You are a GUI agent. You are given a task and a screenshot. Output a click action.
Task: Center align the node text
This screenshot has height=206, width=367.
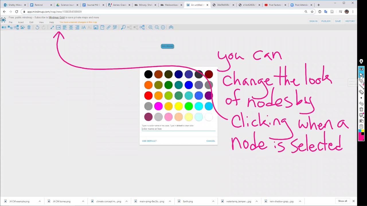pyautogui.click(x=71, y=27)
